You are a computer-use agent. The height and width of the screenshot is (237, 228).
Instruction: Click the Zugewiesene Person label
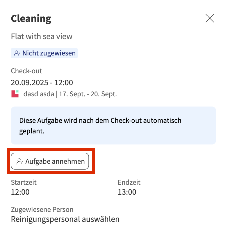[42, 210]
